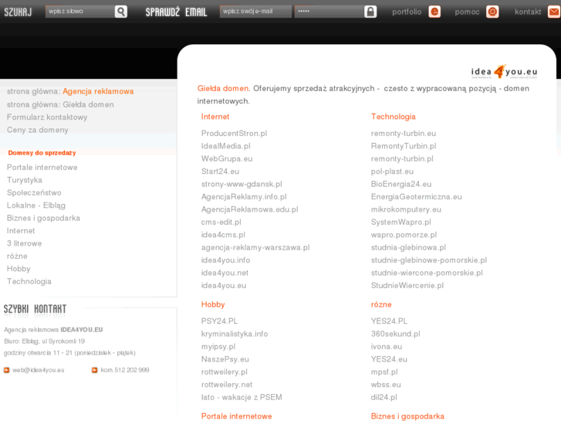This screenshot has height=421, width=561.
Task: Open PSY24.PL domain
Action: (x=219, y=321)
